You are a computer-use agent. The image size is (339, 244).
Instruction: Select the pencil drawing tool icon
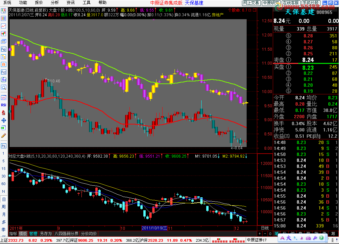[3, 136]
